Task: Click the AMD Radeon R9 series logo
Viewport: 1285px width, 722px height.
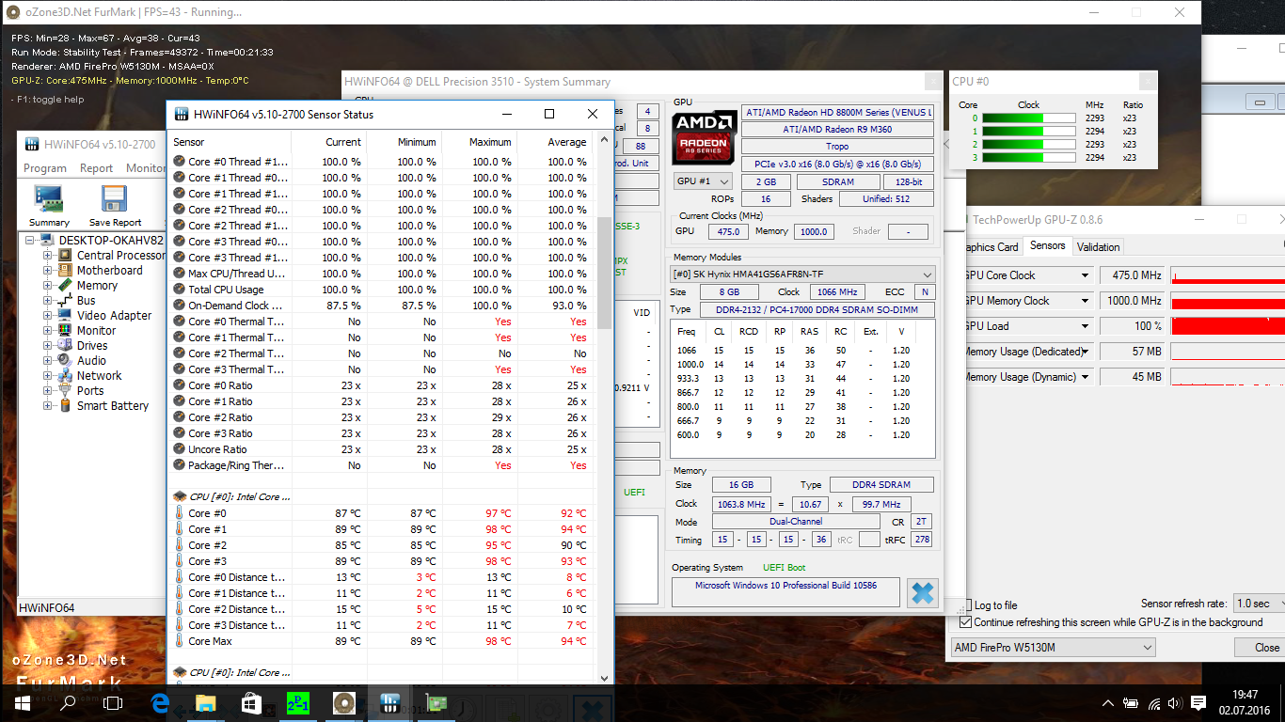Action: click(704, 138)
